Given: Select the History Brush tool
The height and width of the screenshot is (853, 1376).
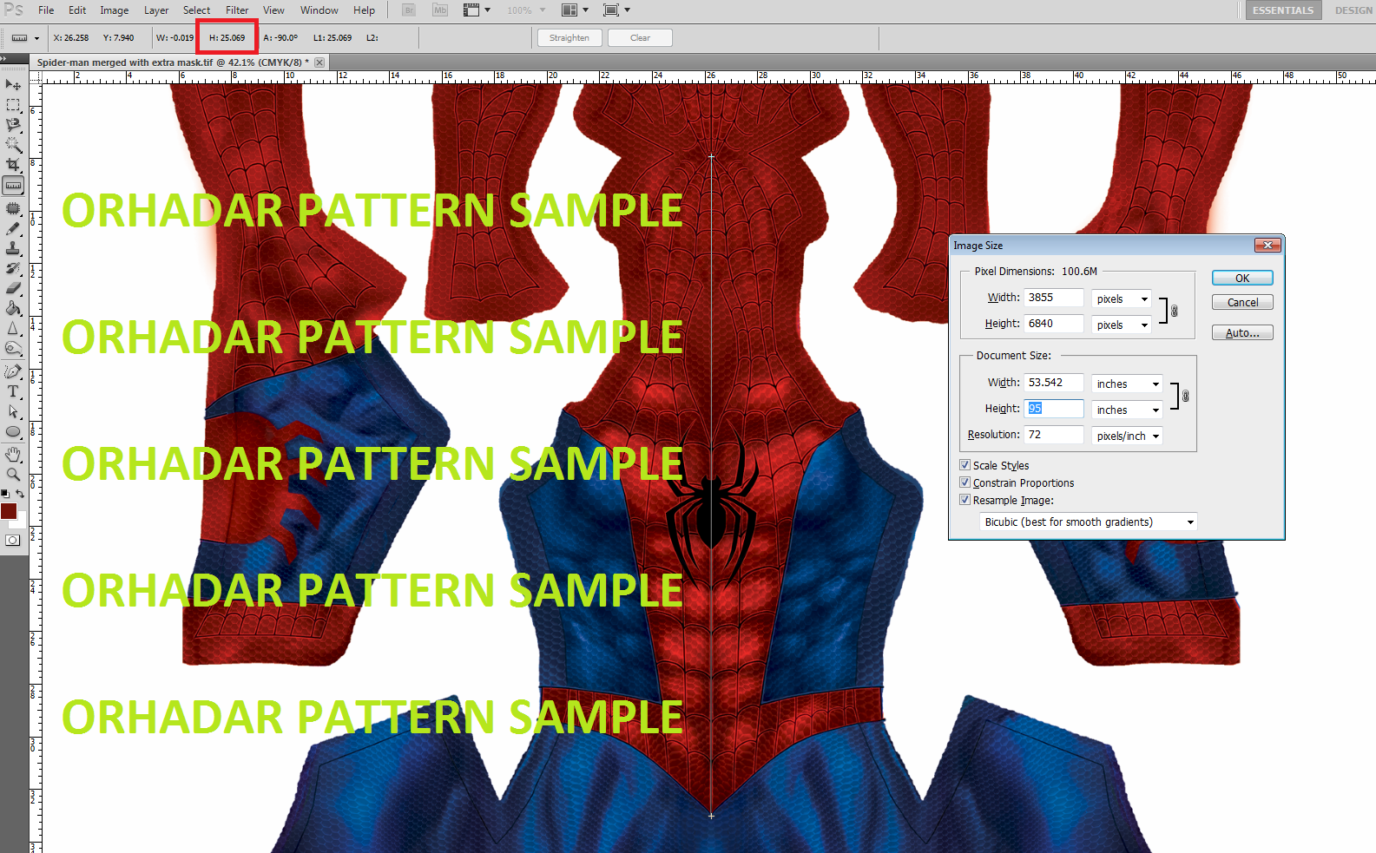Looking at the screenshot, I should pos(13,268).
